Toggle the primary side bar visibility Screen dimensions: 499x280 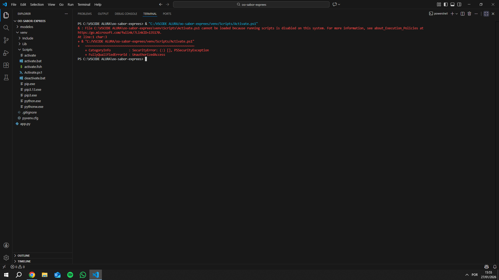(446, 4)
